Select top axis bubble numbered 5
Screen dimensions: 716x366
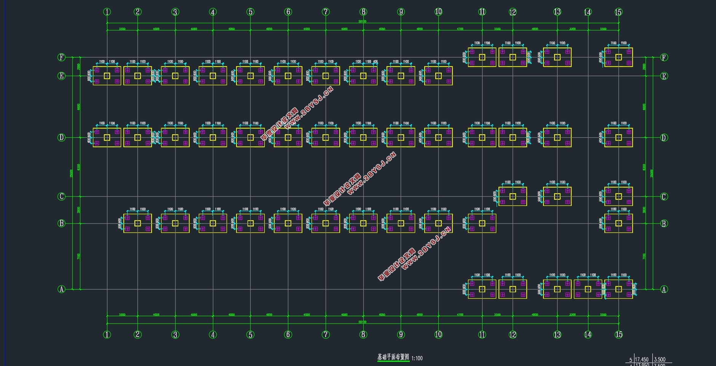point(250,12)
